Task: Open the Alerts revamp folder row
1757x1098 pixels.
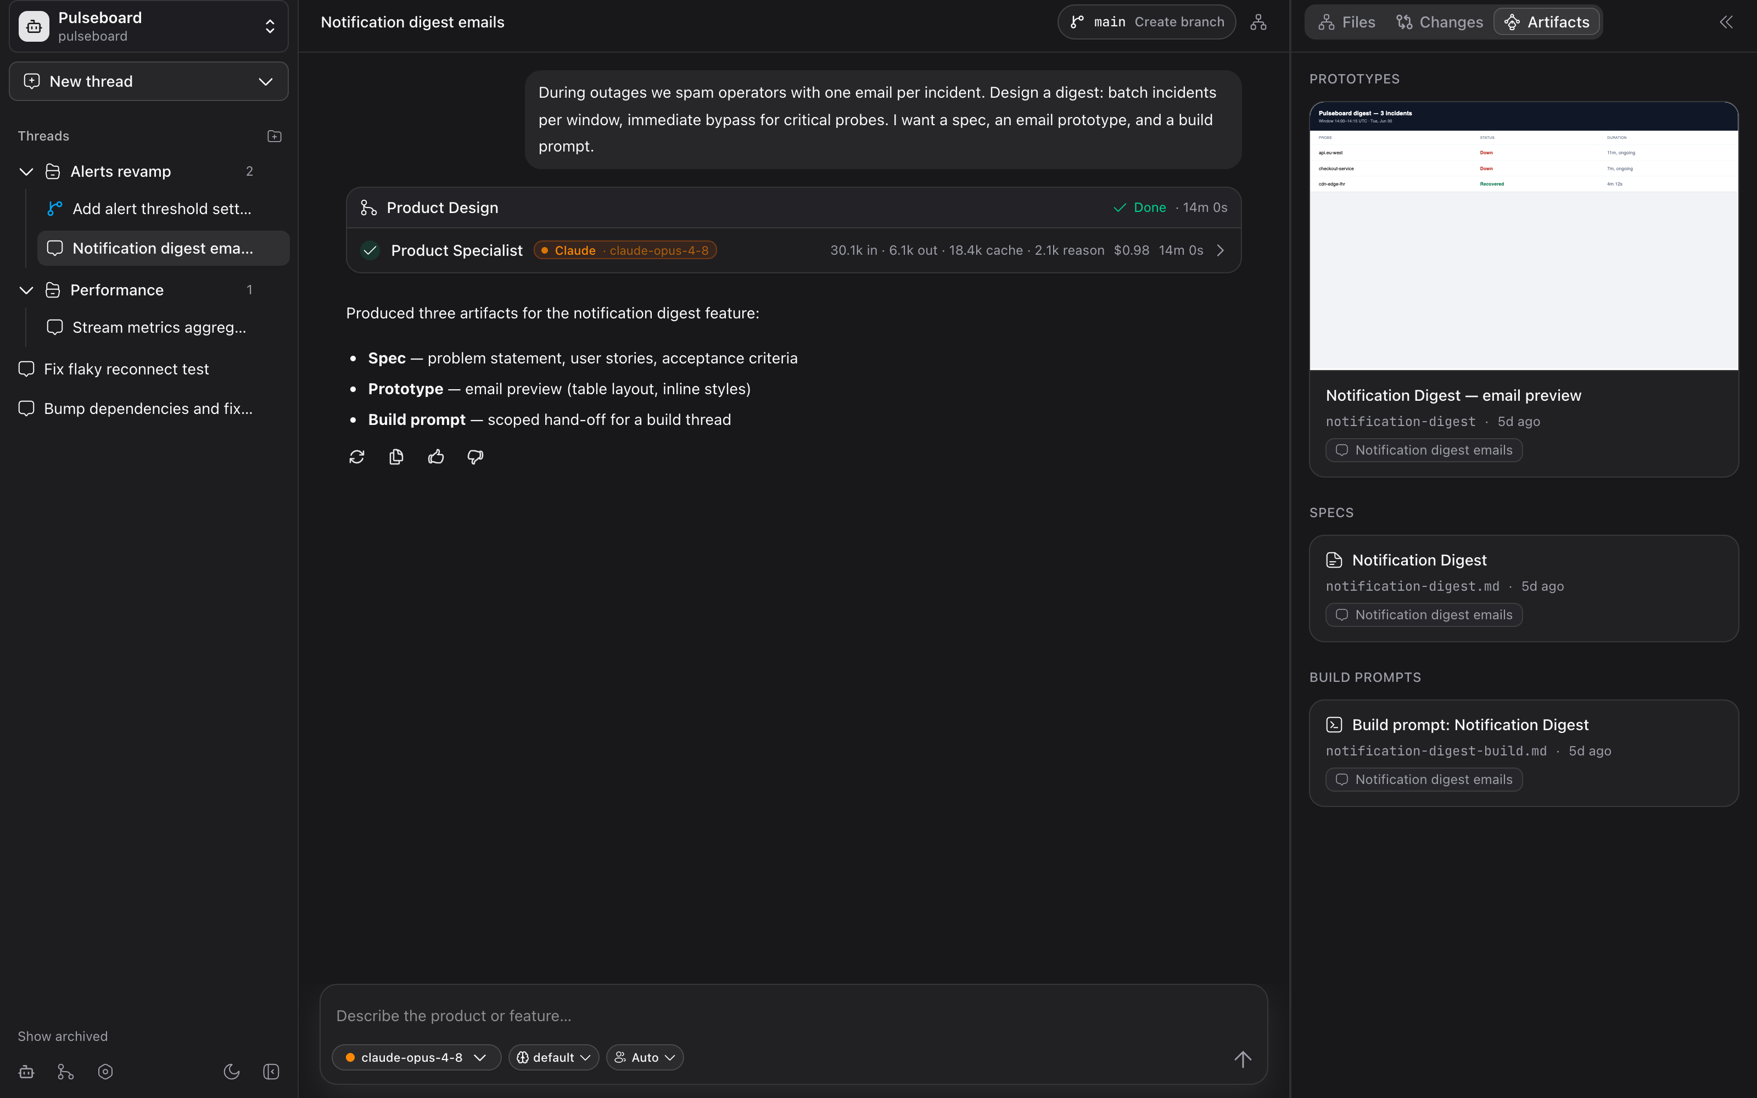Action: 149,171
